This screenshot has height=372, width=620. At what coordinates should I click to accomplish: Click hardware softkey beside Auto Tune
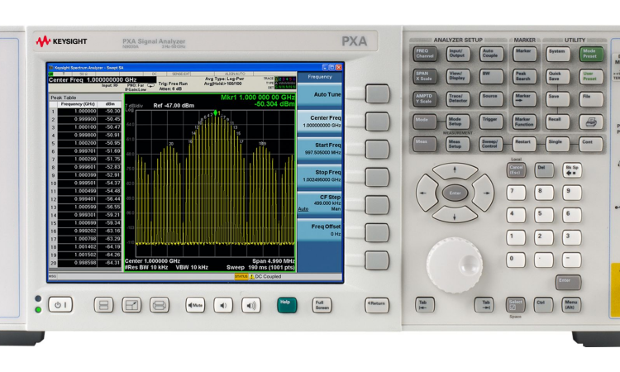(377, 93)
